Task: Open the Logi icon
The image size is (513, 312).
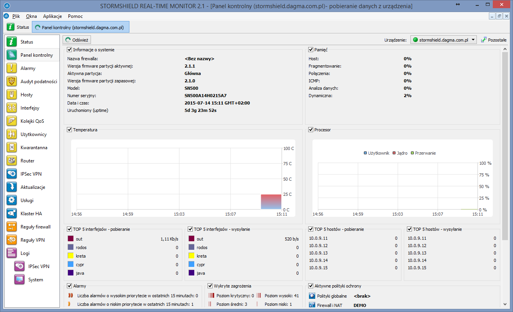Action: [12, 253]
